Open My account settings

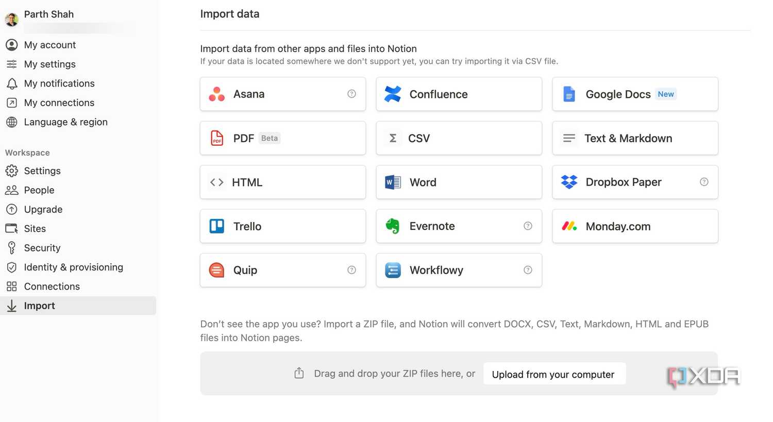pyautogui.click(x=78, y=45)
